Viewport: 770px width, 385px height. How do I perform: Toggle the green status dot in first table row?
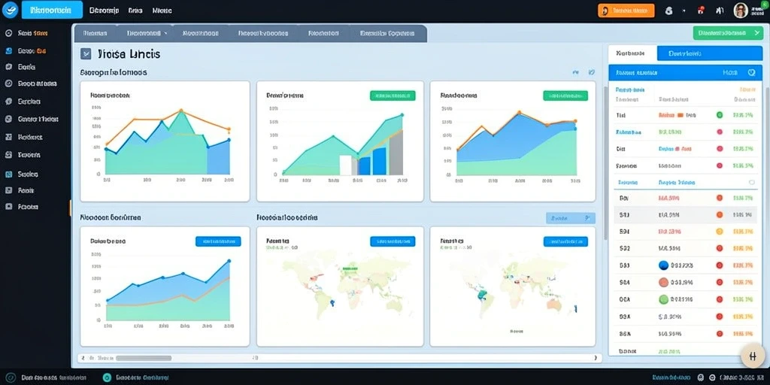[720, 115]
